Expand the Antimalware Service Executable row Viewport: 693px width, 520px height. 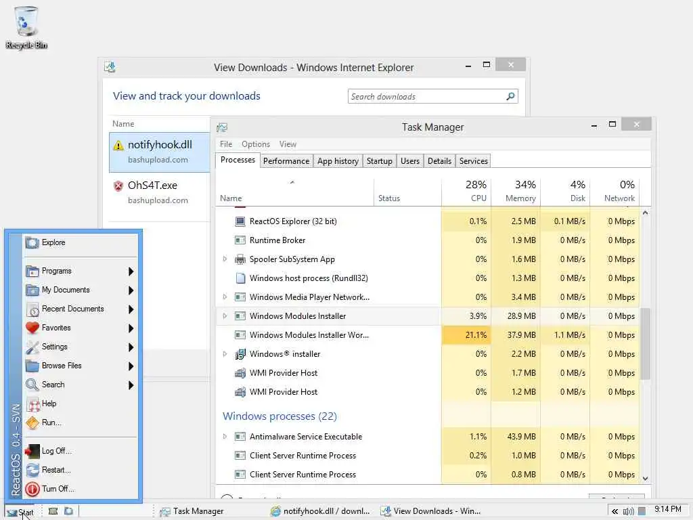coord(225,437)
